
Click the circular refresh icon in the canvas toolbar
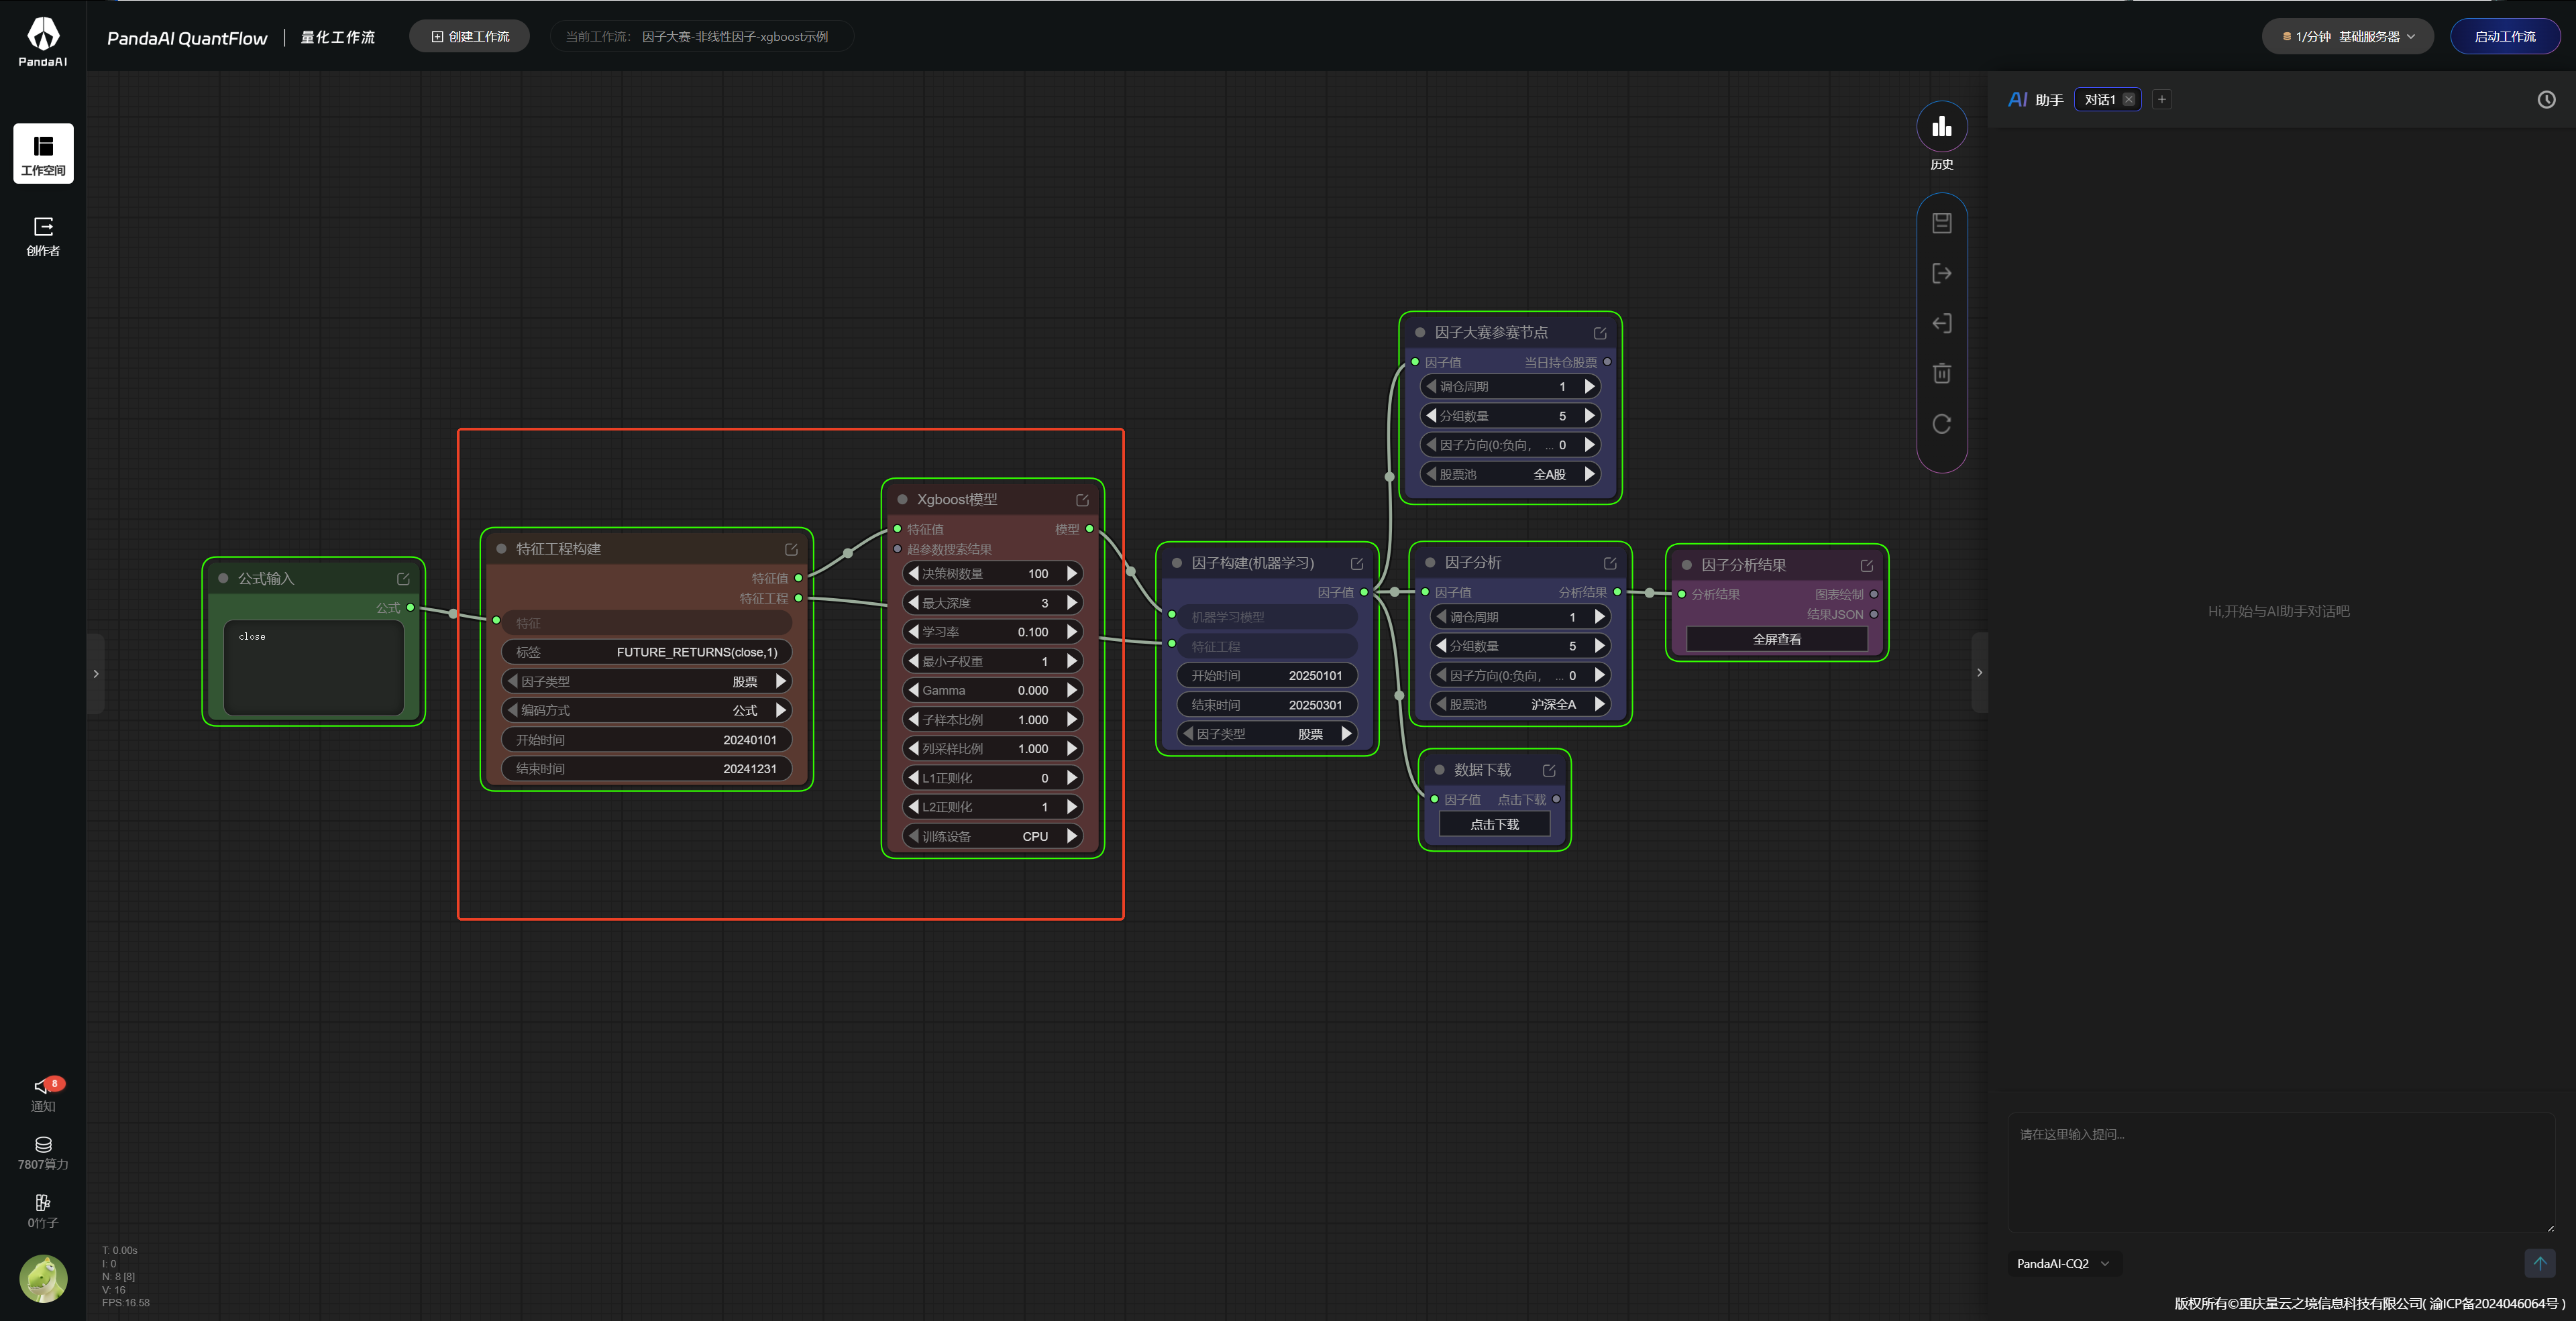[1941, 424]
